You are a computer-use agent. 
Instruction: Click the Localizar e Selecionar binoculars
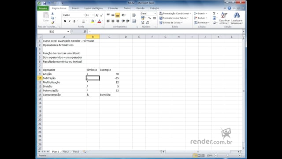(x=237, y=18)
